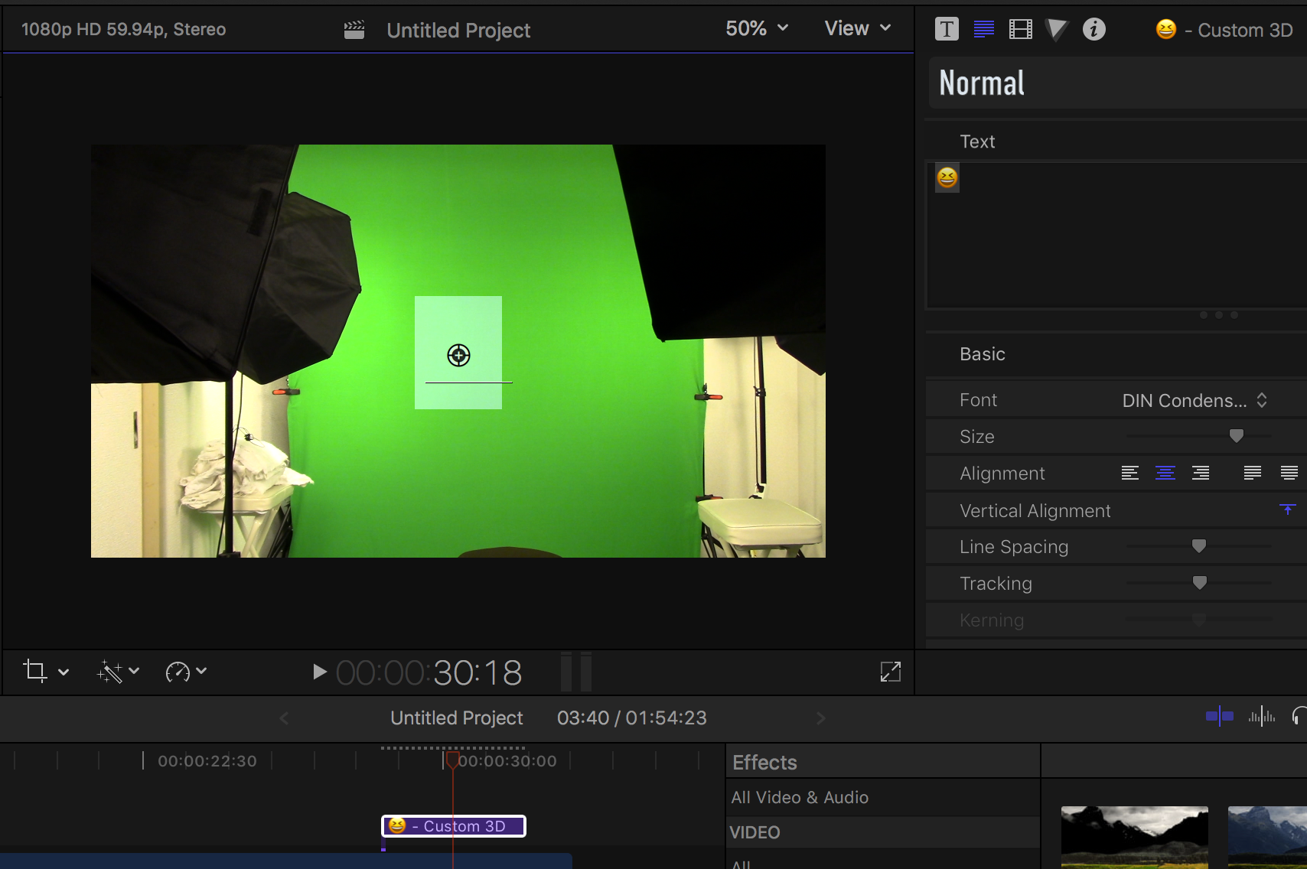
Task: Open the Generator inspector triangle icon
Action: pos(1056,30)
